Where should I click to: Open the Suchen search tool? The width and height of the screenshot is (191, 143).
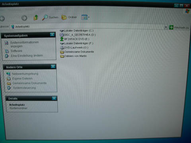pos(50,17)
